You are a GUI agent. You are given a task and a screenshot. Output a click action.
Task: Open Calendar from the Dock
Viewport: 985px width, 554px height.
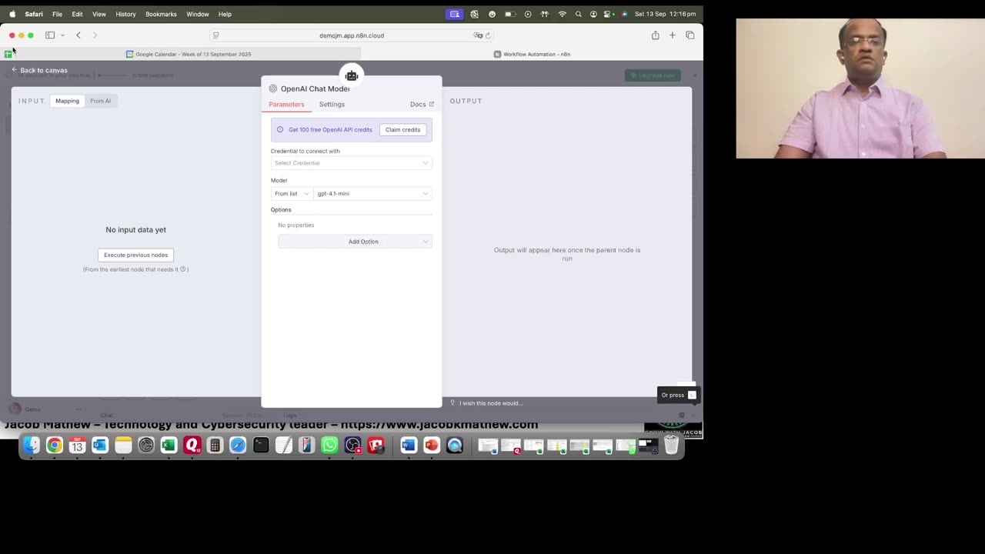click(77, 445)
